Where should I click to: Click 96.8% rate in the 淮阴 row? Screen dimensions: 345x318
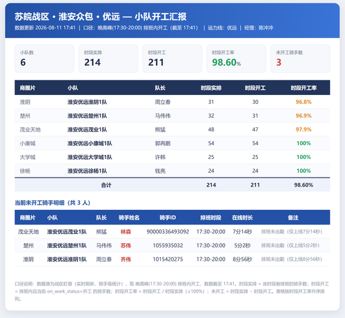[x=304, y=102]
